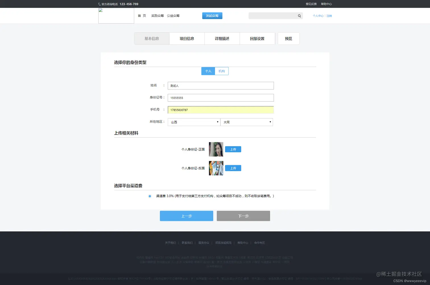Screen dimensions: 430x285
Task: Switch to the 项目信息 tab
Action: pyautogui.click(x=187, y=38)
